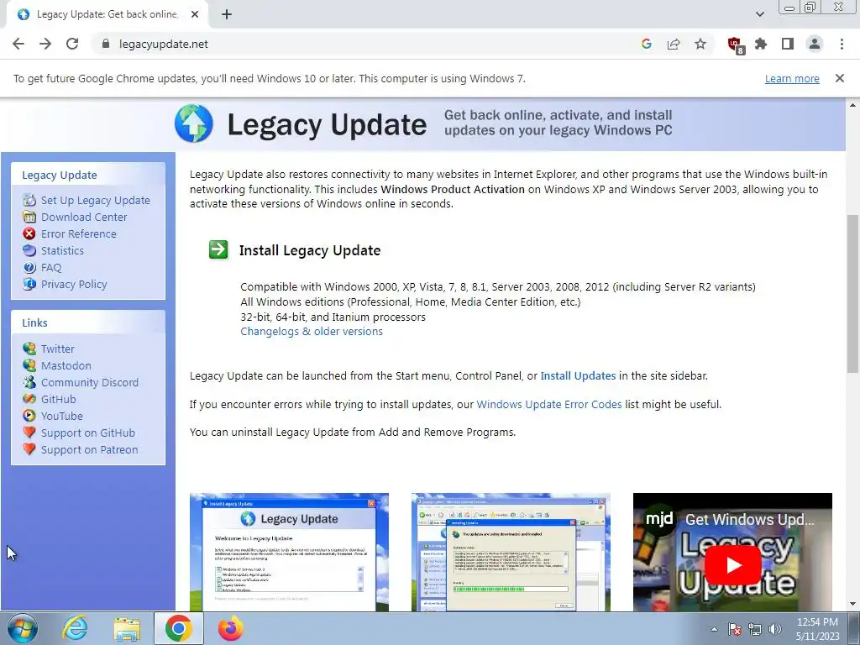
Task: Bookmark this page with the star icon
Action: click(x=700, y=44)
